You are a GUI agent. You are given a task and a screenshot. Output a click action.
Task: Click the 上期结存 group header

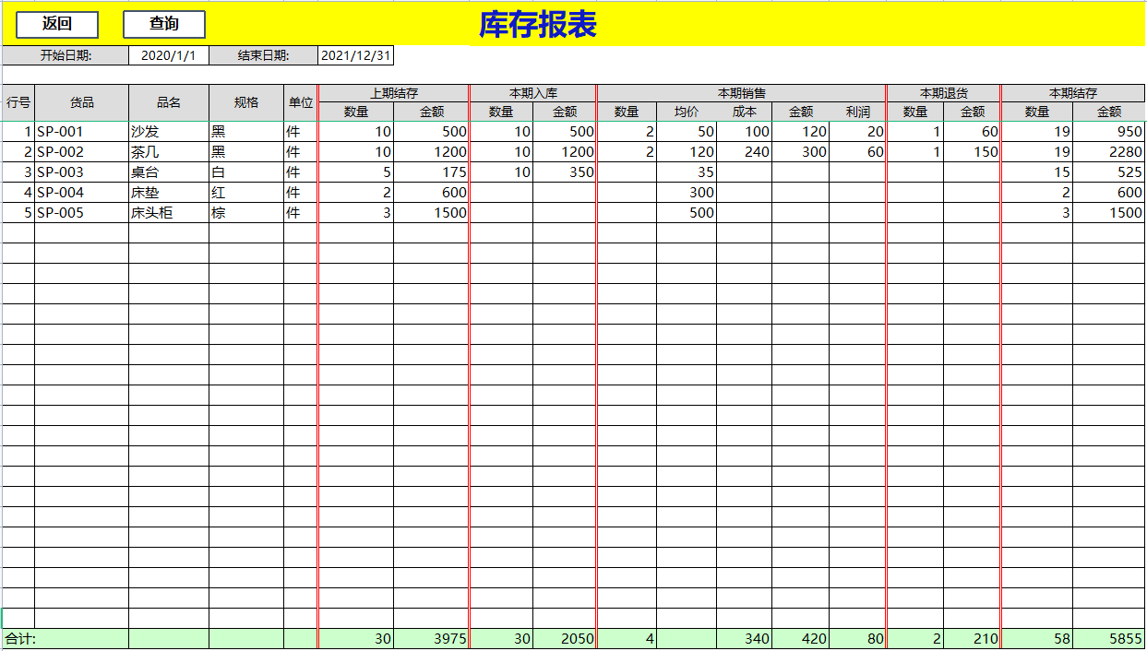394,93
